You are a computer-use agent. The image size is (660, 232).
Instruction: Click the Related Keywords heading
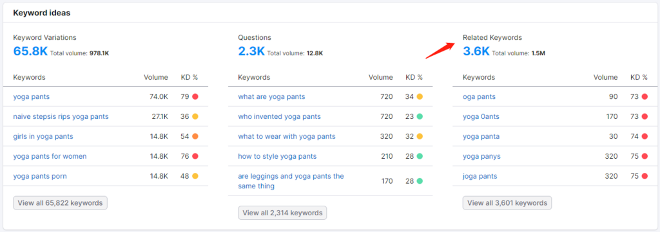tap(492, 37)
